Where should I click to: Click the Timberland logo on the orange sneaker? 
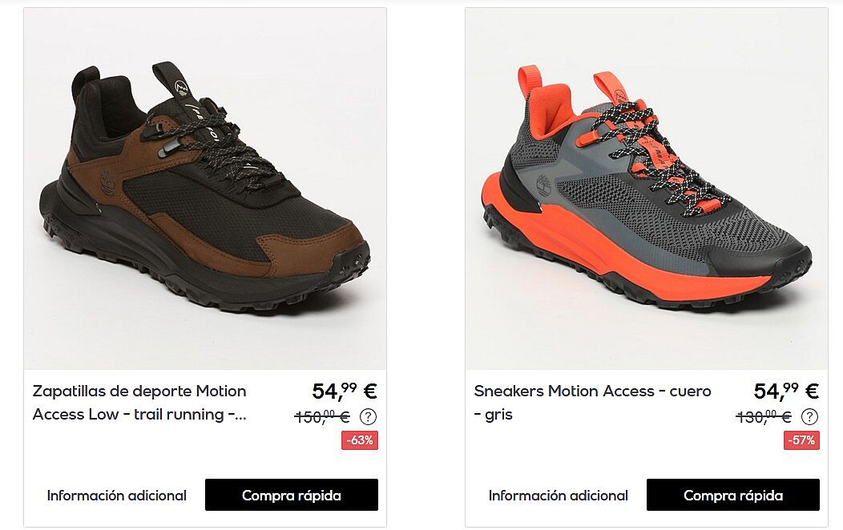(543, 184)
